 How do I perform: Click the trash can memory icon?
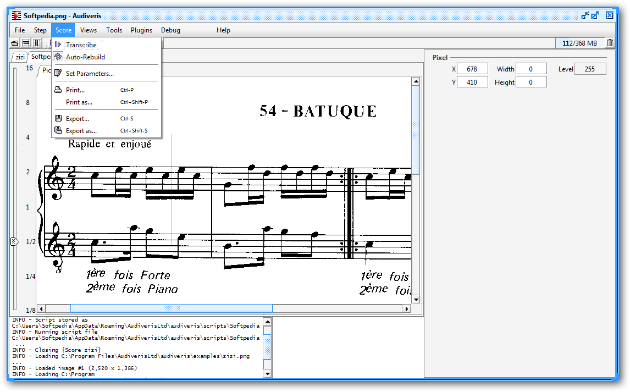click(610, 43)
